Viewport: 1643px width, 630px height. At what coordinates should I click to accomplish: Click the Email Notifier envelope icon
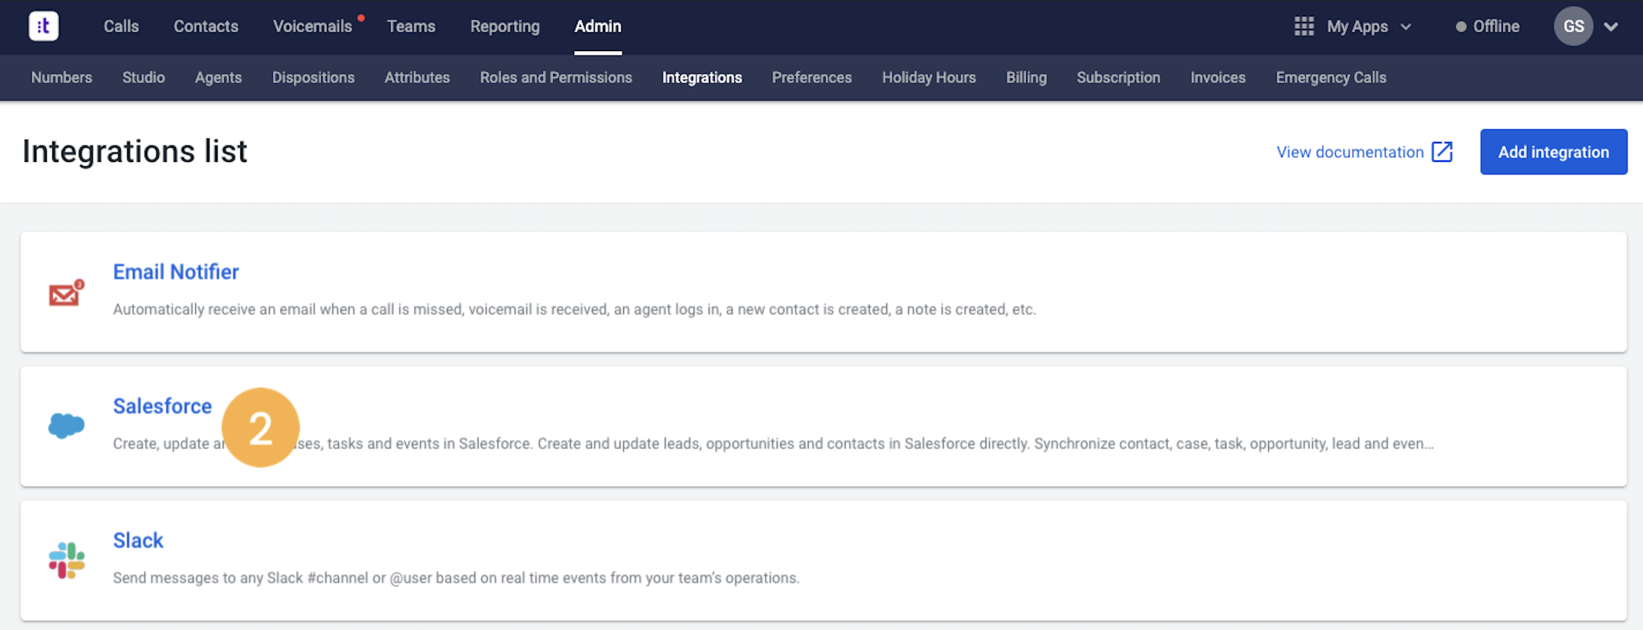click(66, 293)
